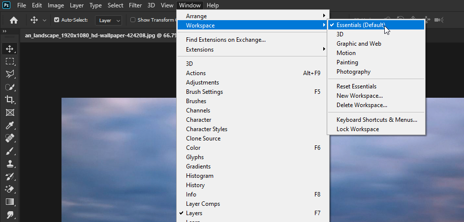
Task: Select the Clone Stamp tool
Action: coord(9,164)
